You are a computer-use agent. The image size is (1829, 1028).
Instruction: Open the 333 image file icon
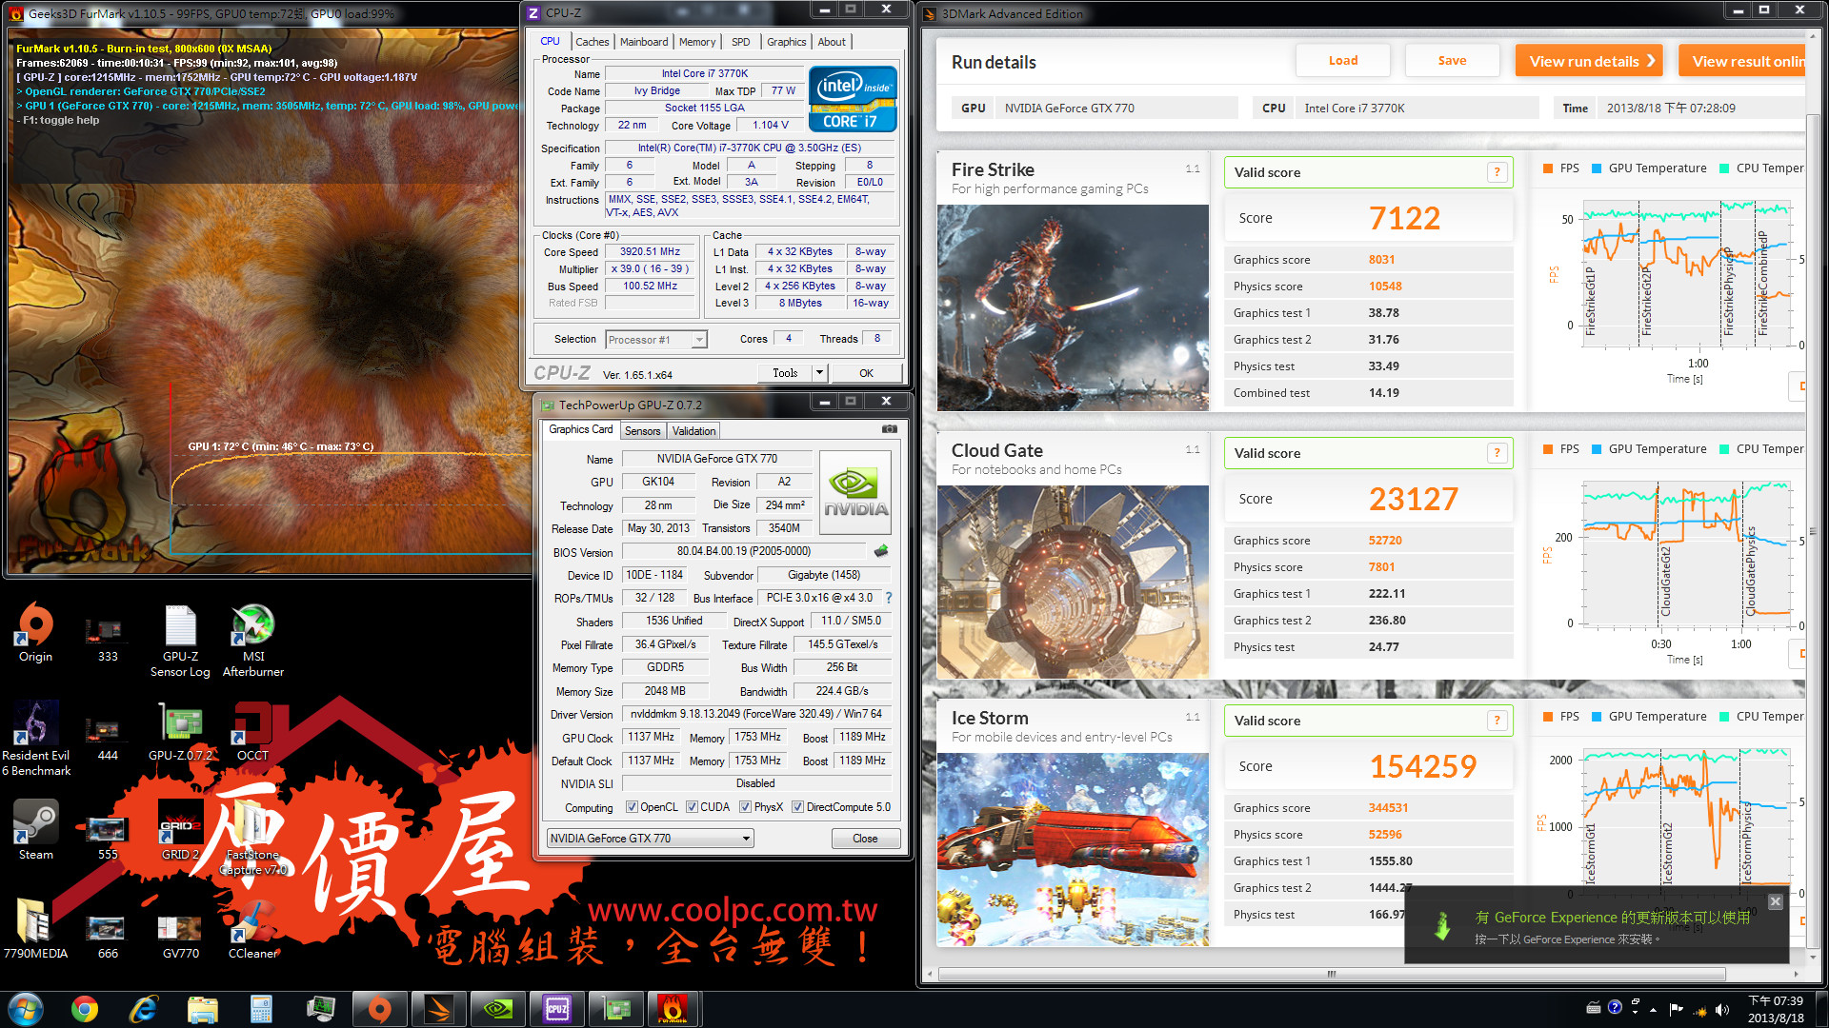[107, 641]
